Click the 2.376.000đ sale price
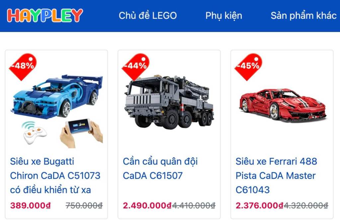The height and width of the screenshot is (224, 340). [x=260, y=205]
